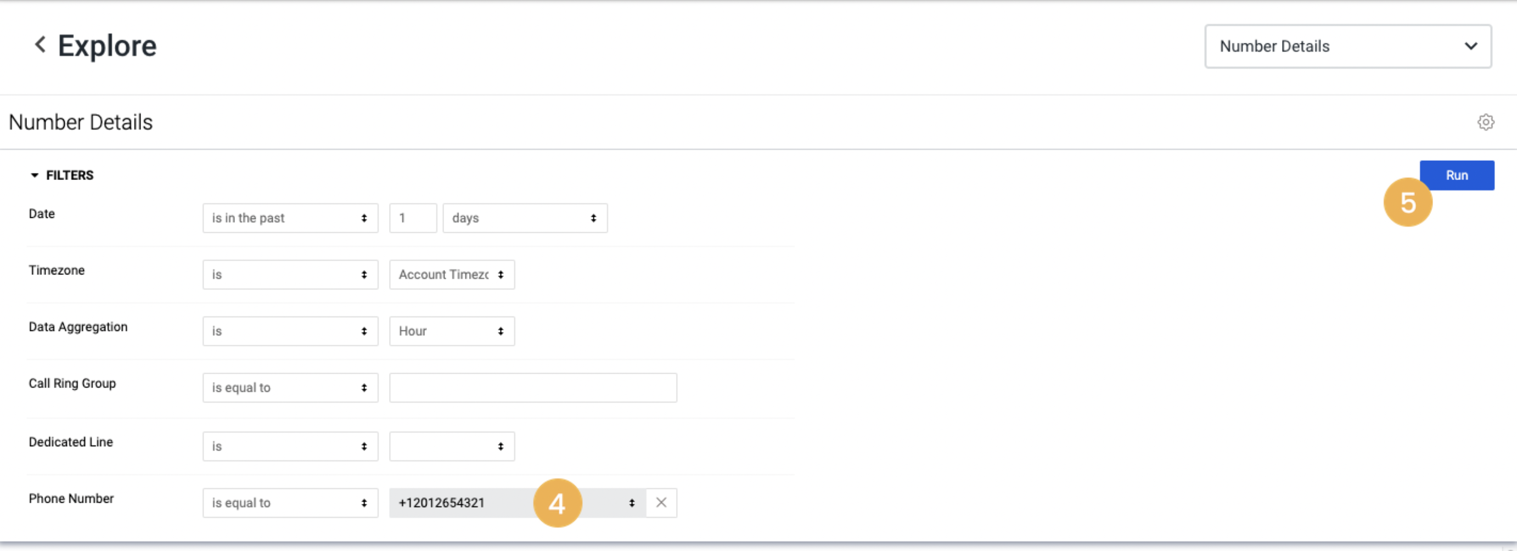The height and width of the screenshot is (551, 1517).
Task: Collapse the FILTERS section
Action: [x=35, y=175]
